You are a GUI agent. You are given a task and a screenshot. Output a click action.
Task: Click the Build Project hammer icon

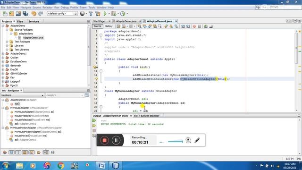91,14
